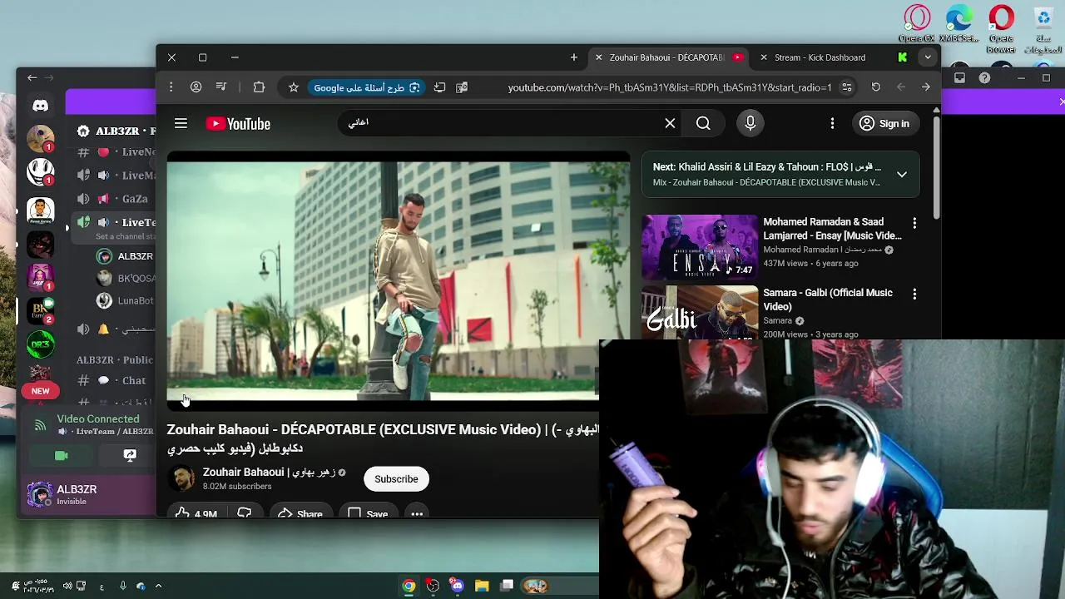1065x599 pixels.
Task: Open YouTube settings three-dot menu
Action: 832,123
